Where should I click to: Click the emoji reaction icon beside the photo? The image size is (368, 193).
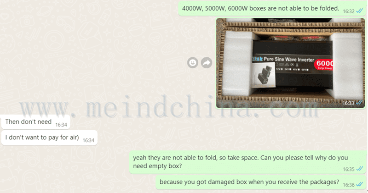pos(193,63)
